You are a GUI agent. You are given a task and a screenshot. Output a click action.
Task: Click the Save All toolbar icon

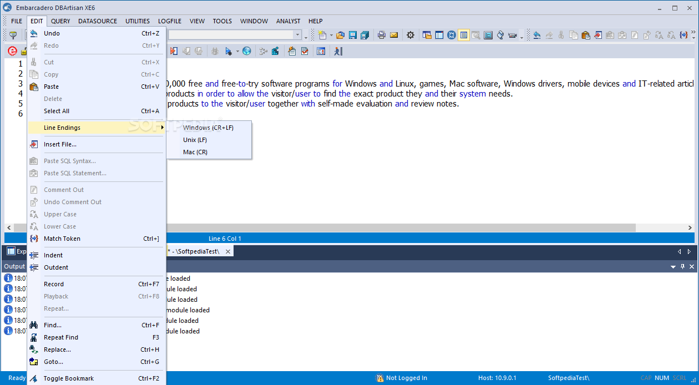364,35
